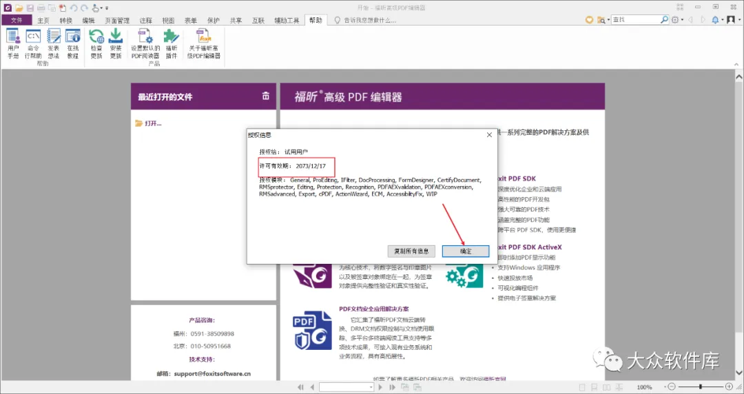Click the next page arrow in status bar
Image resolution: width=744 pixels, height=394 pixels.
[380, 387]
